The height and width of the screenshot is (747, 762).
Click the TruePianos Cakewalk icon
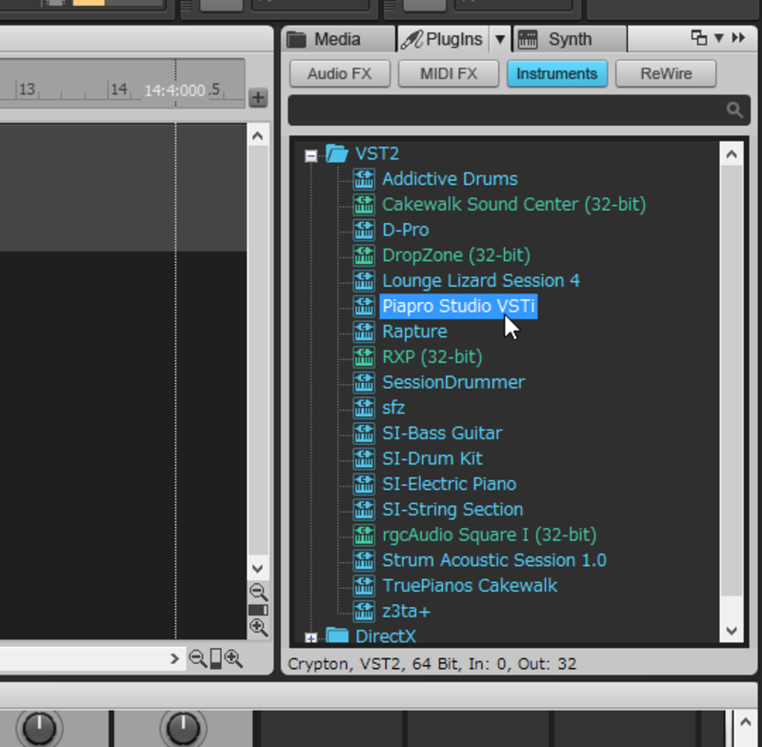[364, 585]
